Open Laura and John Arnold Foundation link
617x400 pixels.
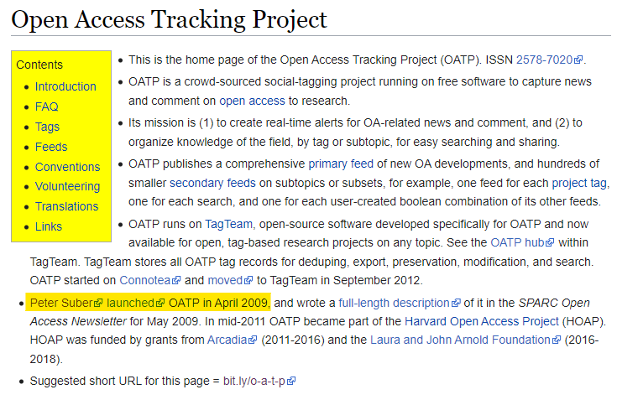460,340
